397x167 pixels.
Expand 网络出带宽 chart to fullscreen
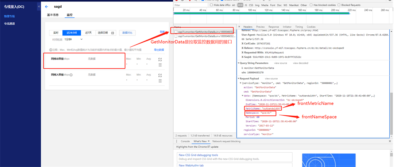click(x=160, y=59)
